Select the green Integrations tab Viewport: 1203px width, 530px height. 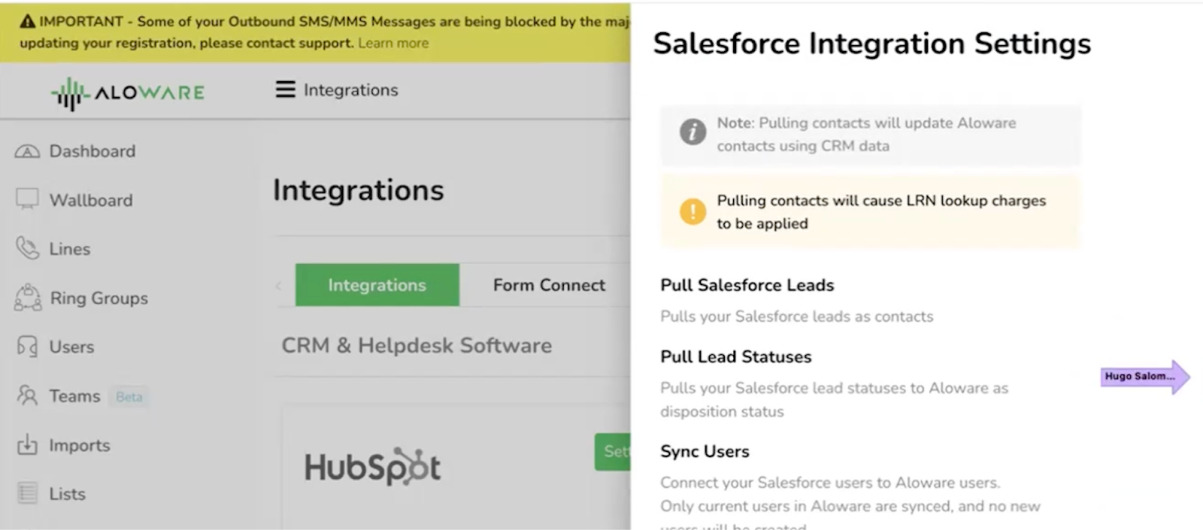click(x=377, y=285)
